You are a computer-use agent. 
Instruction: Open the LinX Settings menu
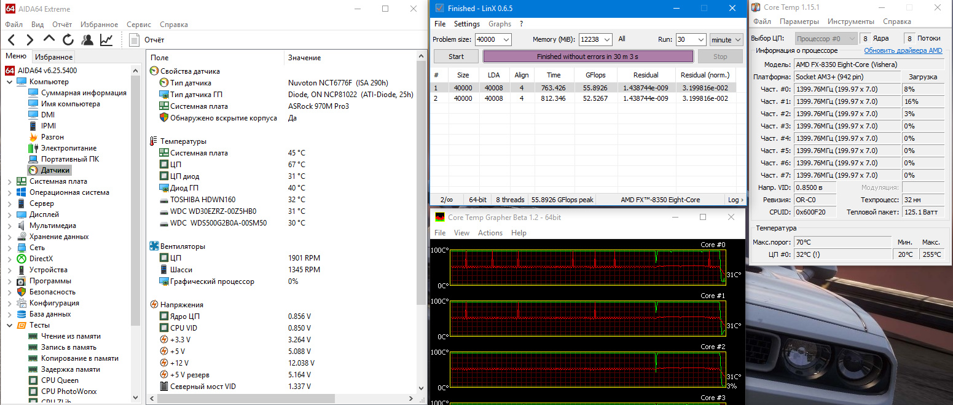click(467, 24)
